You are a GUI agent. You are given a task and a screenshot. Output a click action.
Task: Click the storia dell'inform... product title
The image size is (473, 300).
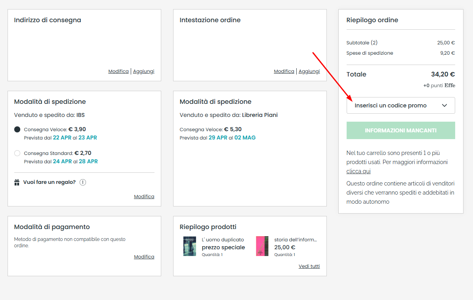click(x=296, y=240)
